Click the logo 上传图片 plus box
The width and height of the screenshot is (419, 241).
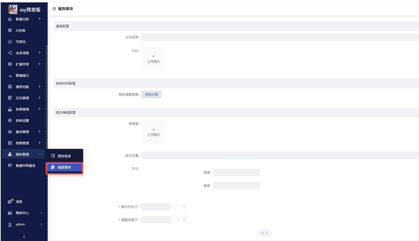(x=153, y=58)
